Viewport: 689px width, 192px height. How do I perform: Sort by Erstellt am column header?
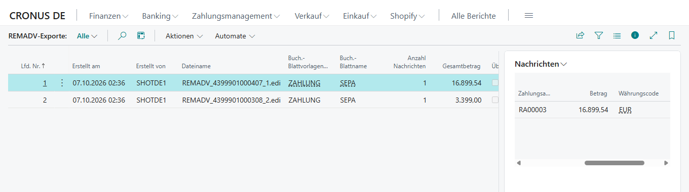[x=86, y=66]
